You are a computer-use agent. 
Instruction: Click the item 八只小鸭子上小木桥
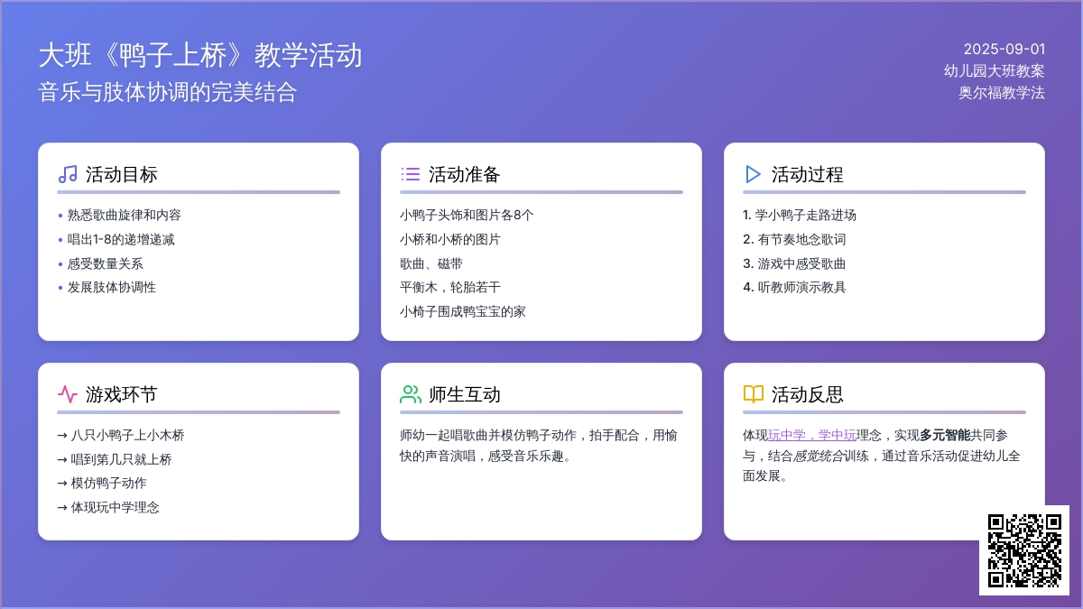(121, 435)
